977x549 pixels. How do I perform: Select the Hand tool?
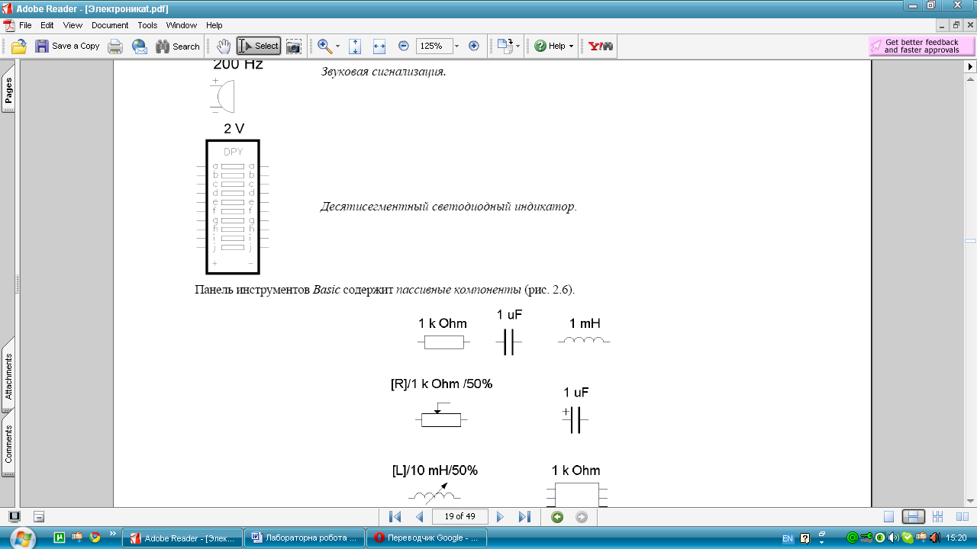[x=223, y=46]
